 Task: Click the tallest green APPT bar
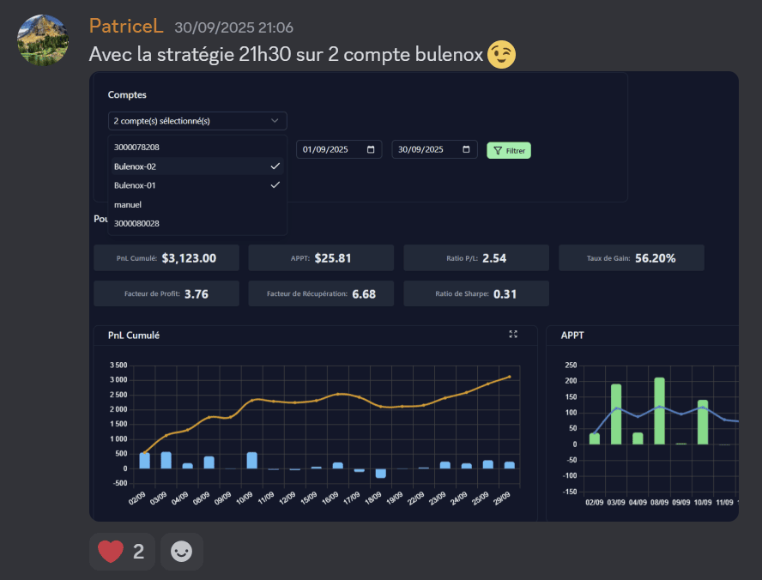click(x=659, y=410)
